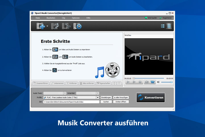
Task: Mute the preview with speaker icon
Action: click(159, 82)
